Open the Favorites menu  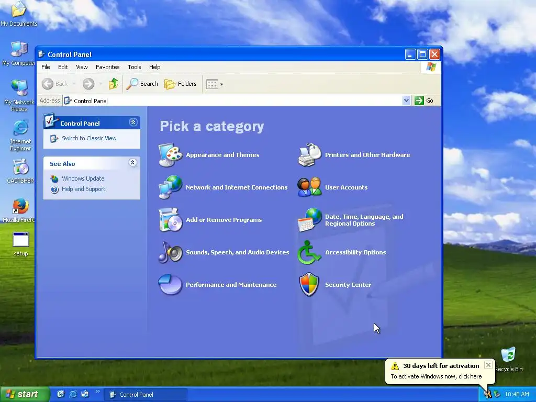tap(108, 67)
